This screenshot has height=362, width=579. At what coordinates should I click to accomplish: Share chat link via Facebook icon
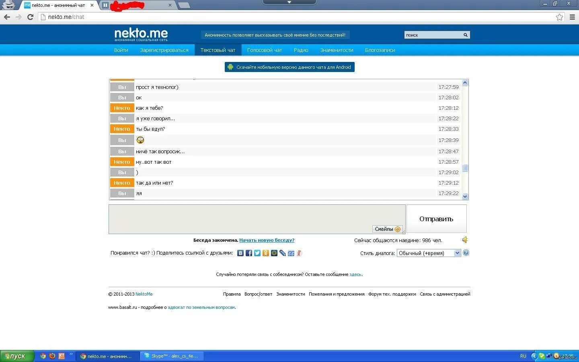(x=249, y=253)
